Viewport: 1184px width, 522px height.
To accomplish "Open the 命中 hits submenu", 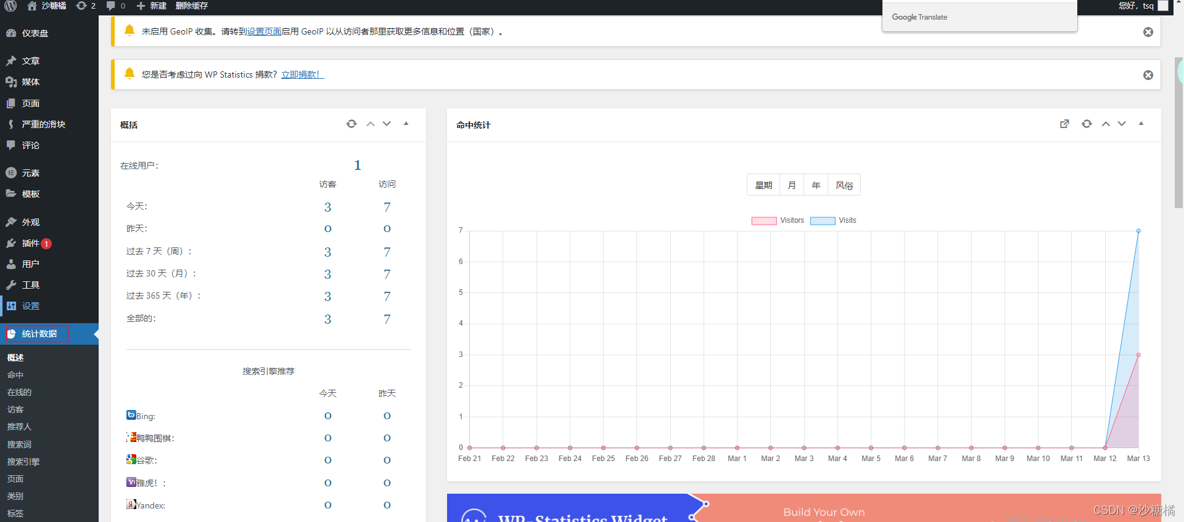I will click(15, 375).
